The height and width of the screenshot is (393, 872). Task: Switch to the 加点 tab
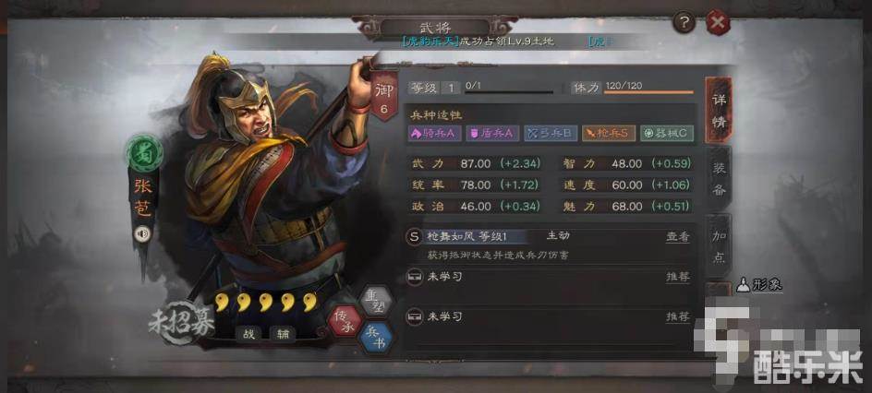coord(719,246)
